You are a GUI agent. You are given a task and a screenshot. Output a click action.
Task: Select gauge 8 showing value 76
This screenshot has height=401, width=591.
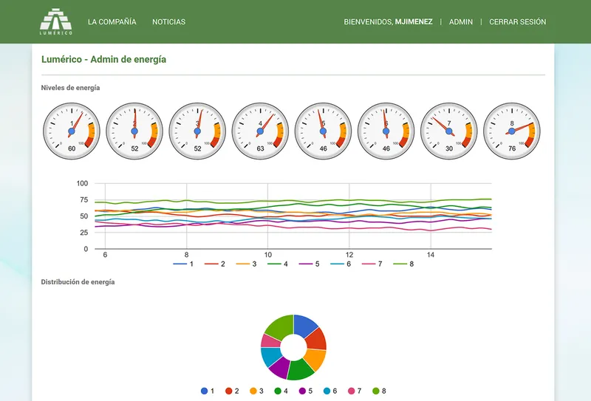coord(512,131)
